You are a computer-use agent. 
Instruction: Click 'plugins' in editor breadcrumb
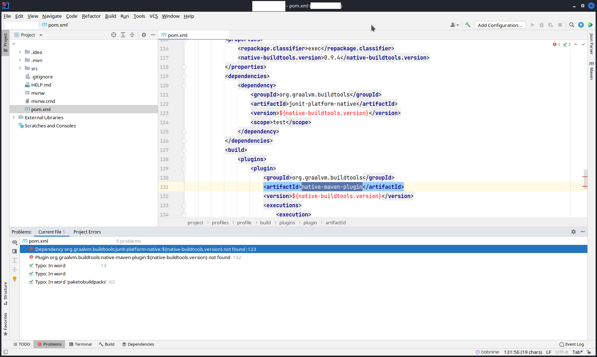(x=287, y=223)
